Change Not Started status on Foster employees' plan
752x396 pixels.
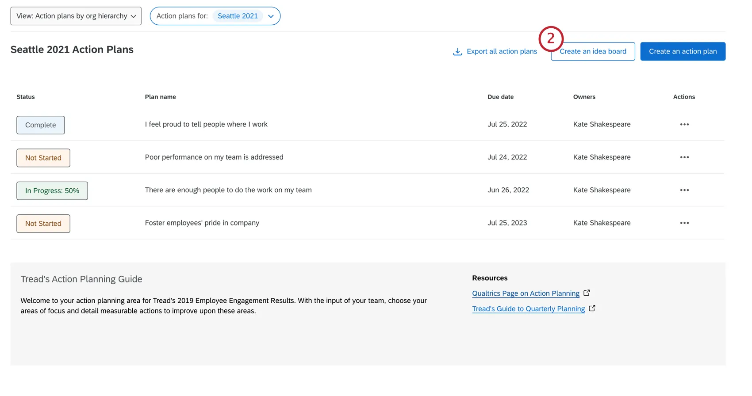(43, 224)
